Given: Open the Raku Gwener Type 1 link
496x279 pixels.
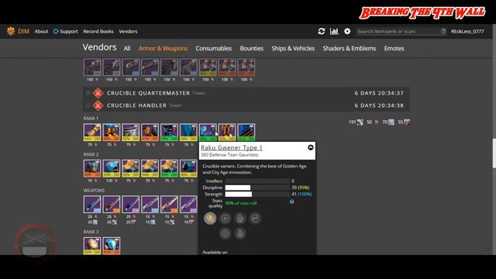Looking at the screenshot, I should [x=232, y=147].
